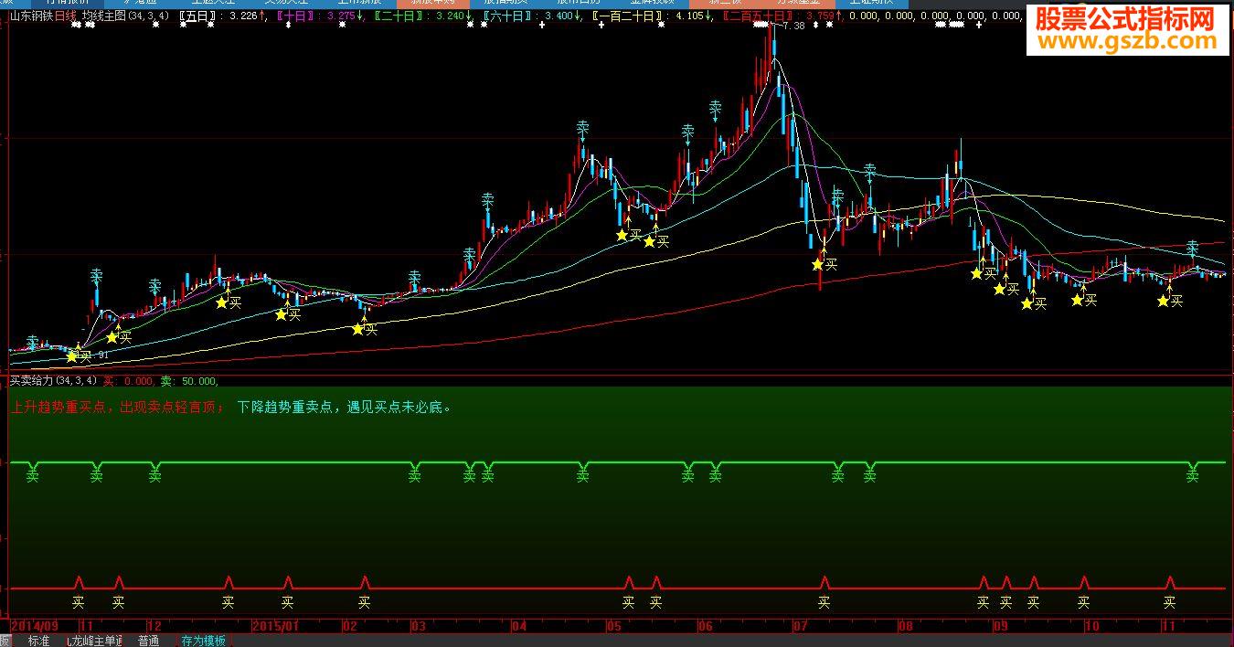Click the 二百五十日 moving average value
This screenshot has width=1234, height=647.
pyautogui.click(x=782, y=16)
